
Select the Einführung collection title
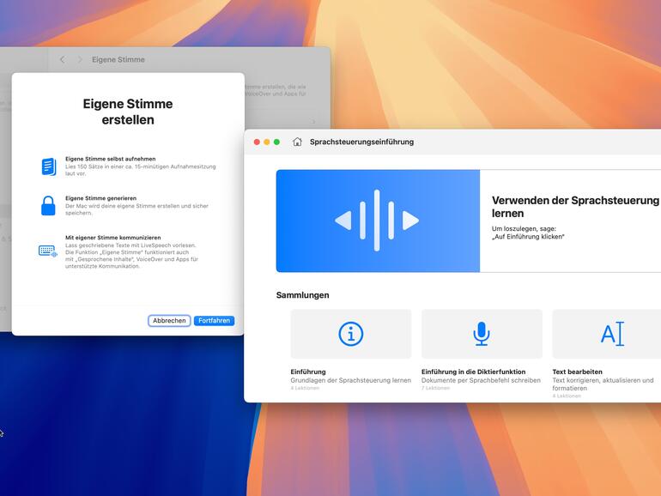(308, 372)
